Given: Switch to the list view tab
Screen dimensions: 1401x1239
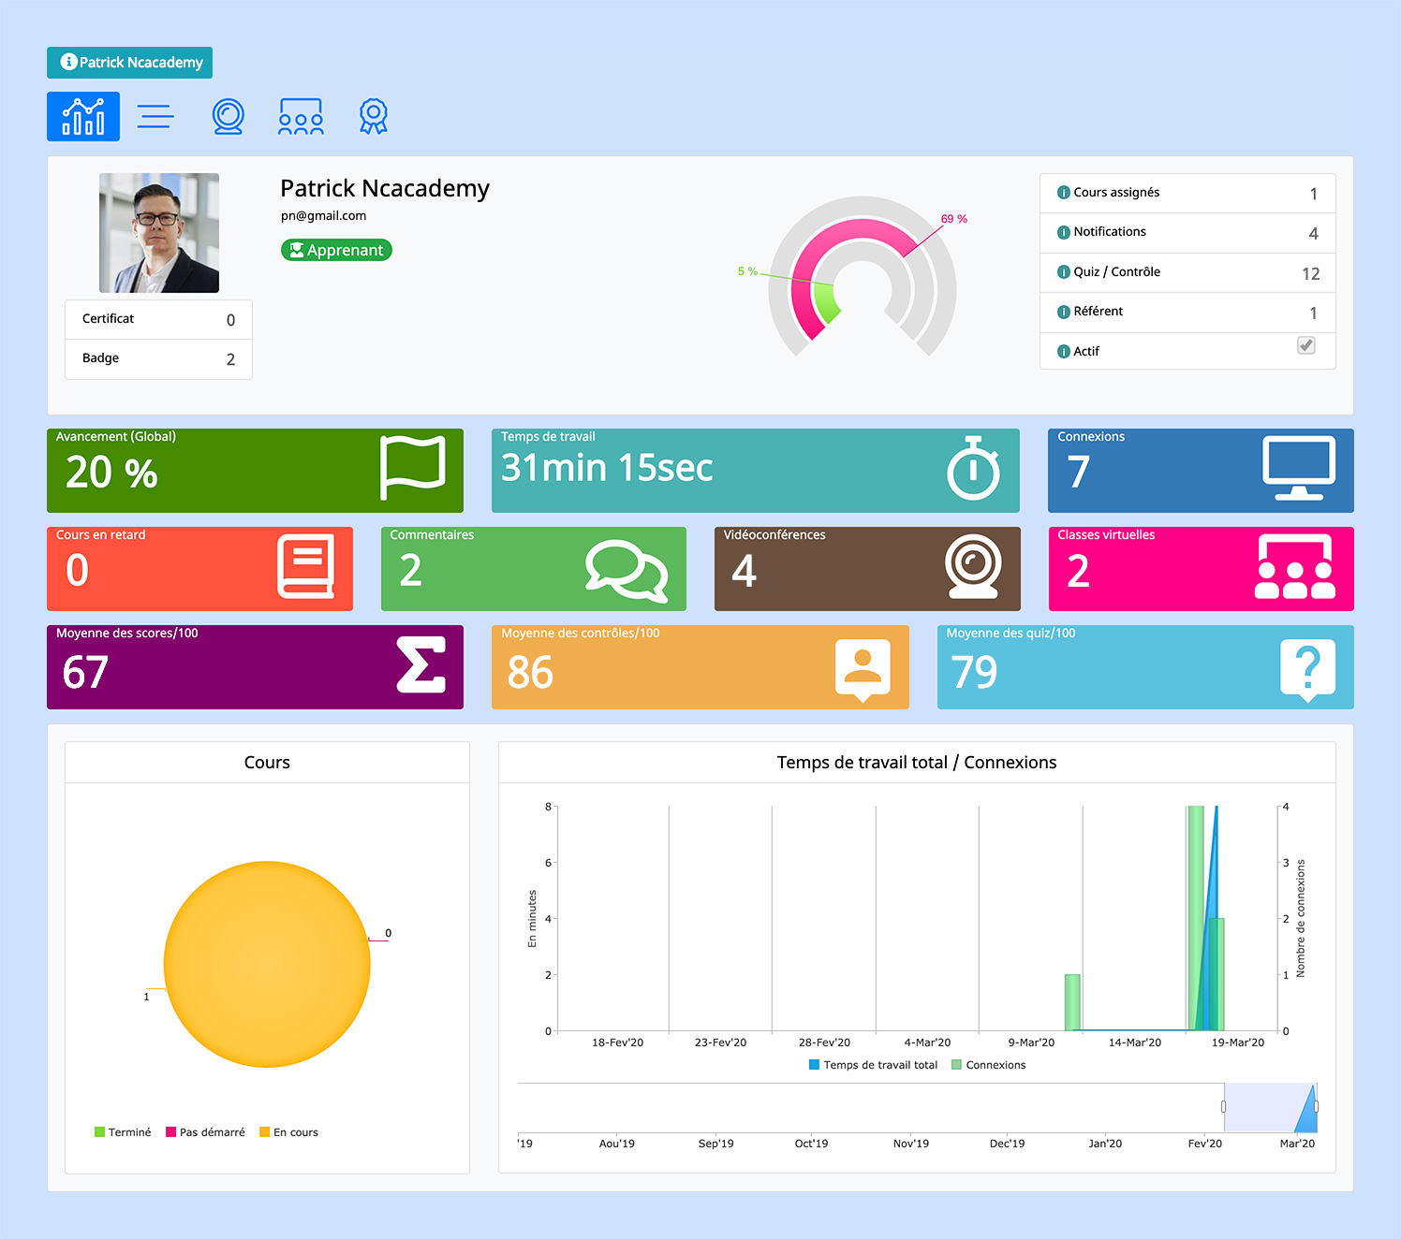Looking at the screenshot, I should 155,117.
